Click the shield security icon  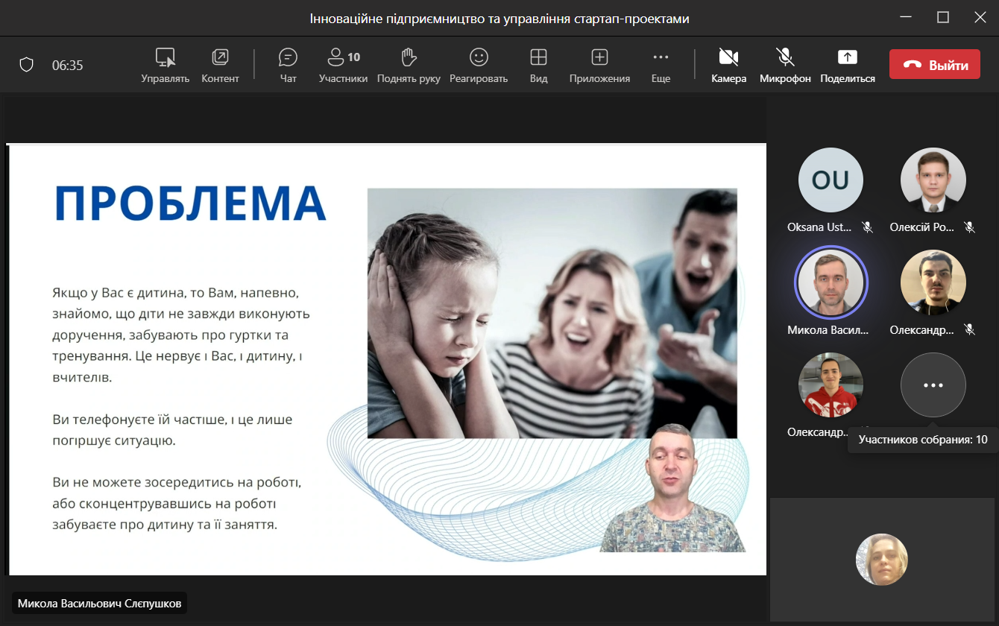[27, 65]
